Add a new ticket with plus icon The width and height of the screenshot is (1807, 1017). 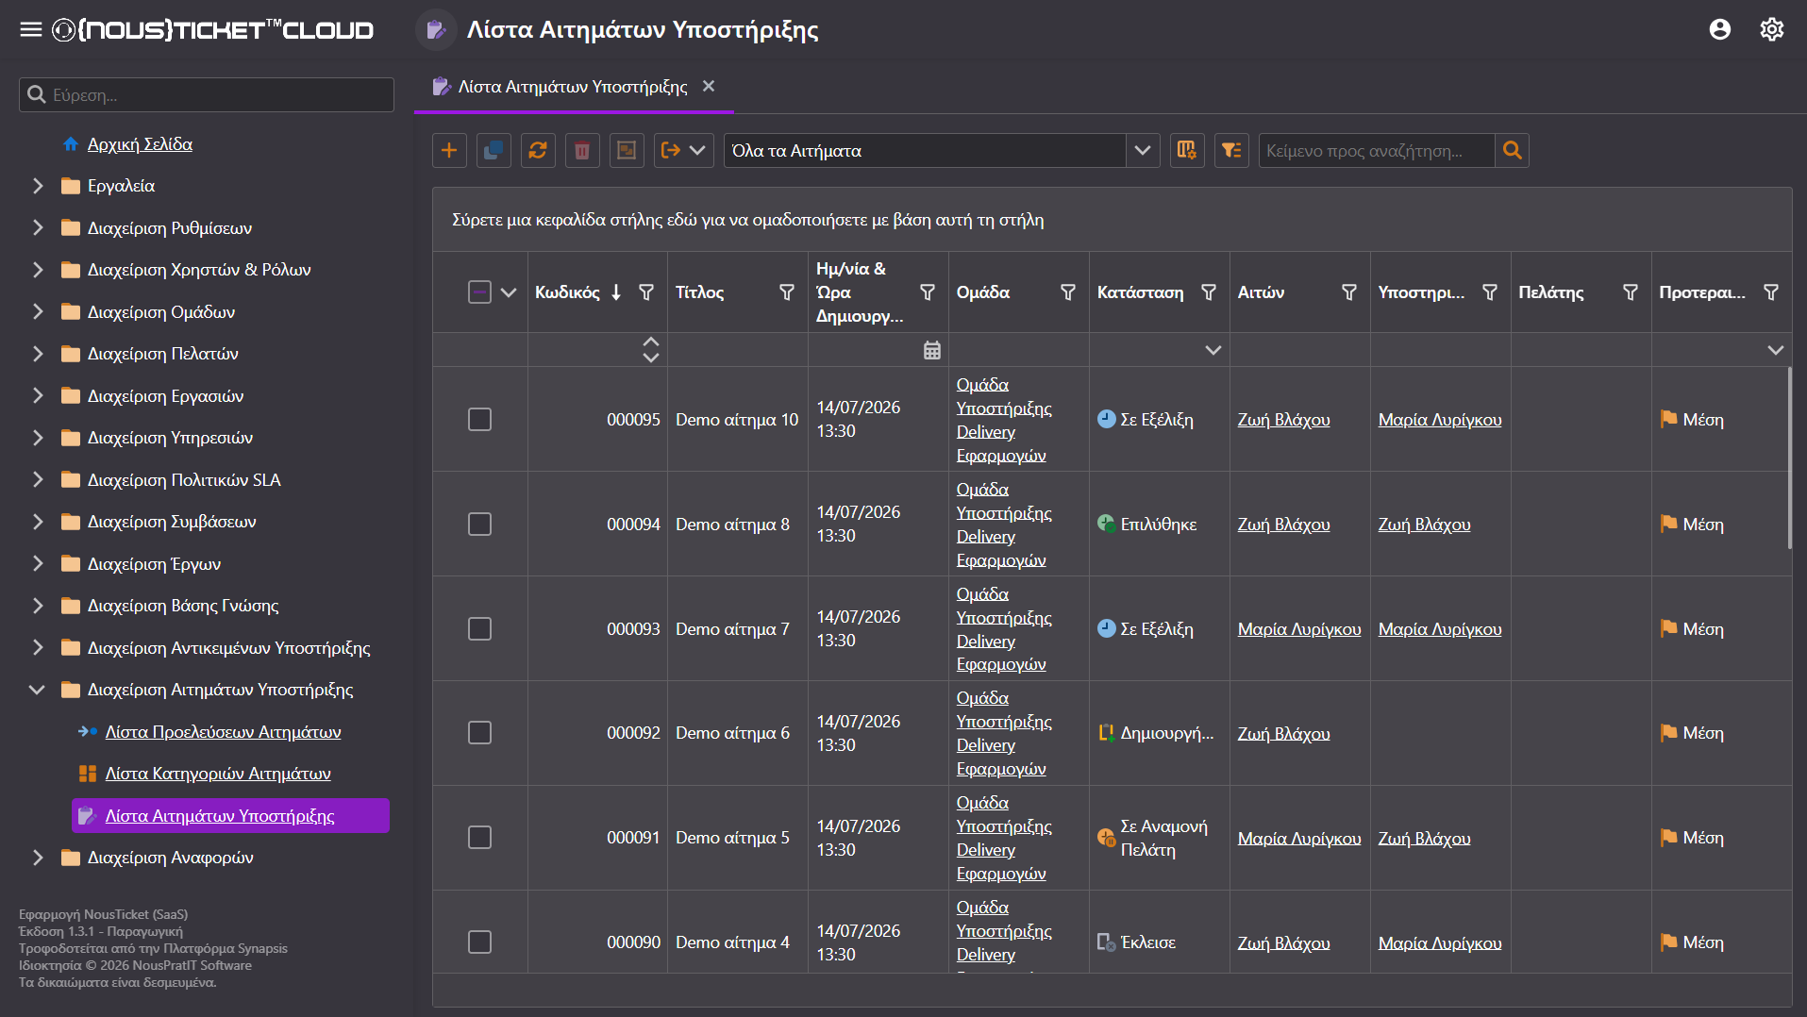[x=449, y=151]
